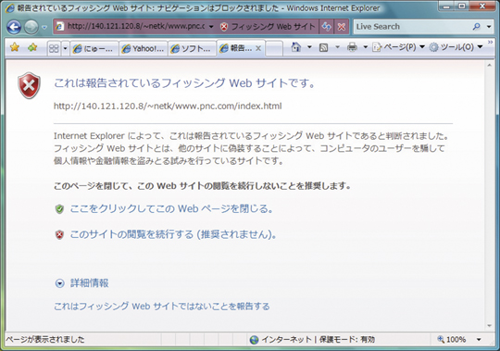Click the フィッシング Web サイト security status badge

[269, 27]
